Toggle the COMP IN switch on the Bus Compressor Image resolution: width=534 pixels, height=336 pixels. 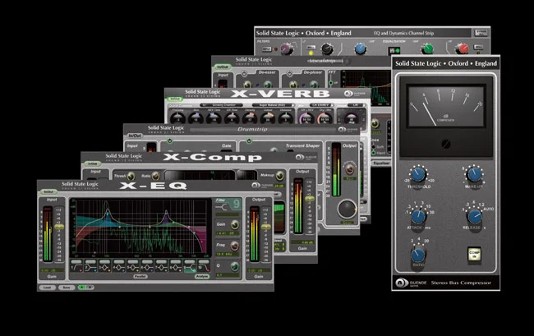pos(474,254)
